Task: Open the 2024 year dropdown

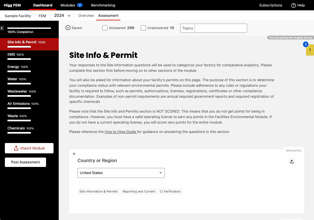Action: point(62,16)
